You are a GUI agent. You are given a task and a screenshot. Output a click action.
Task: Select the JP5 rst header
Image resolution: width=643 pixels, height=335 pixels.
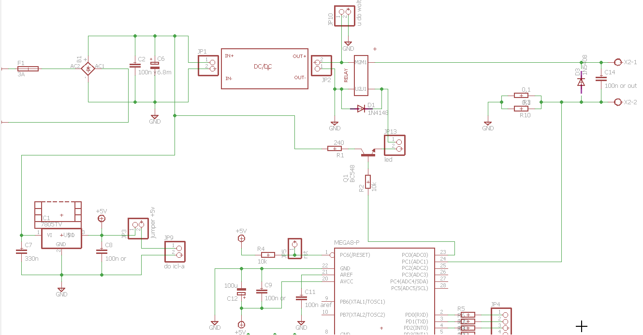pyautogui.click(x=294, y=249)
